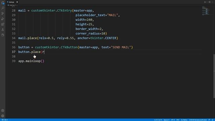The width and height of the screenshot is (215, 121).
Task: Open the editor More Actions menu
Action: [x=212, y=2]
